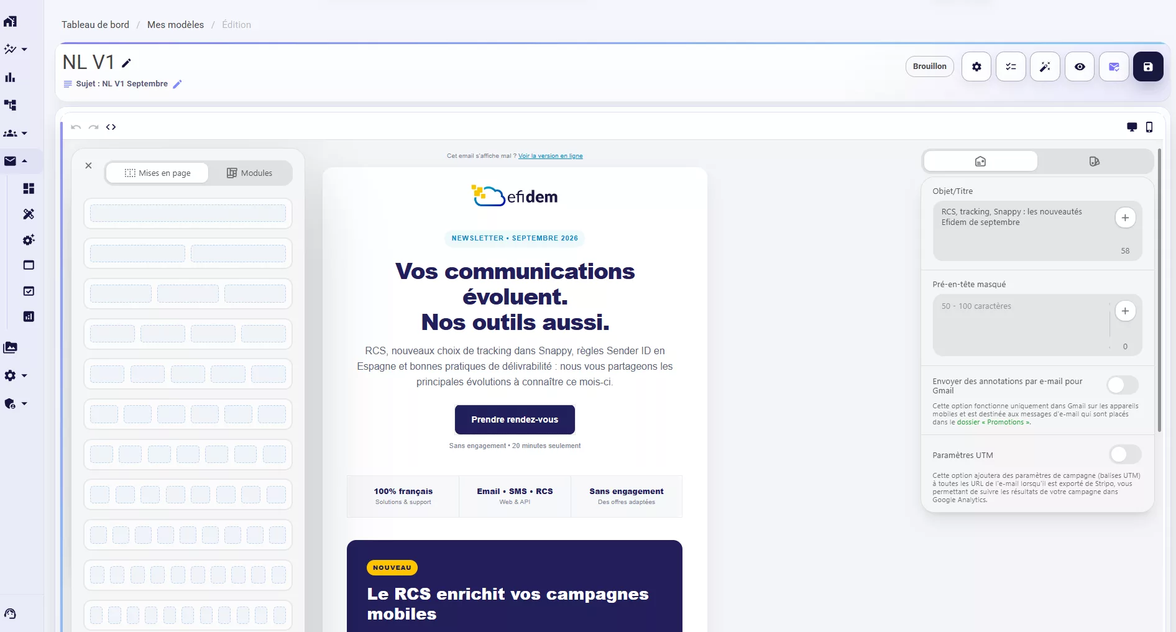Click the efidem logo in the email
Image resolution: width=1176 pixels, height=632 pixels.
(x=515, y=196)
